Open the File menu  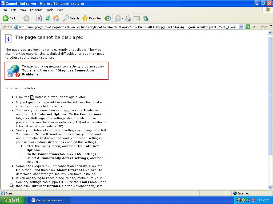pos(5,10)
